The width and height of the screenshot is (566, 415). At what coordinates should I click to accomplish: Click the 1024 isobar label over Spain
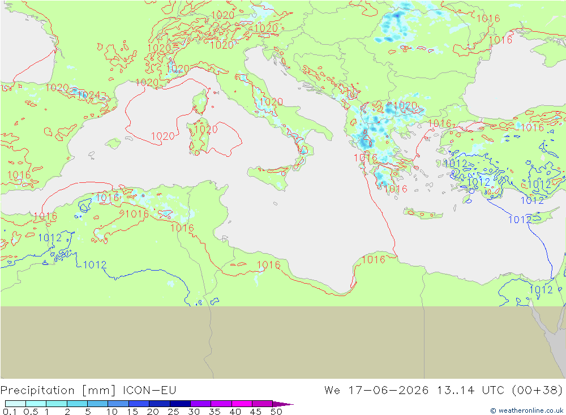click(x=88, y=95)
